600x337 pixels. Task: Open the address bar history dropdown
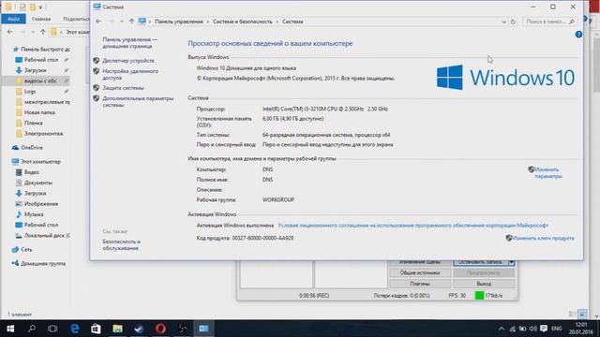(x=503, y=22)
